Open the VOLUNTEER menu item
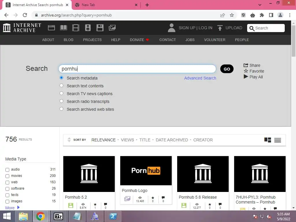This screenshot has height=222, width=296. (215, 40)
